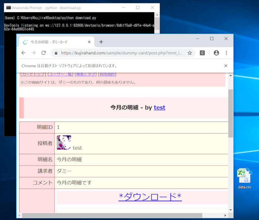Open a new tab with plus button
This screenshot has height=220, width=259.
[x=101, y=42]
